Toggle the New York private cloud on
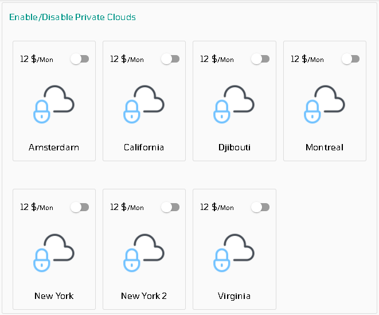 point(80,207)
